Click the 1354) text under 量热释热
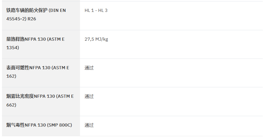The height and width of the screenshot is (139, 265). tap(13, 48)
